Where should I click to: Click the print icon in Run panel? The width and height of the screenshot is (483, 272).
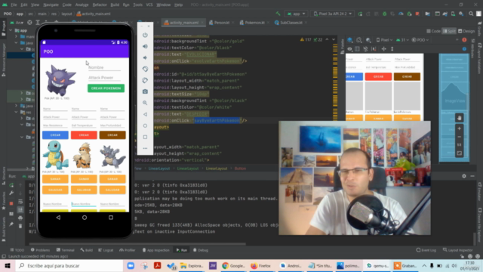(x=20, y=218)
